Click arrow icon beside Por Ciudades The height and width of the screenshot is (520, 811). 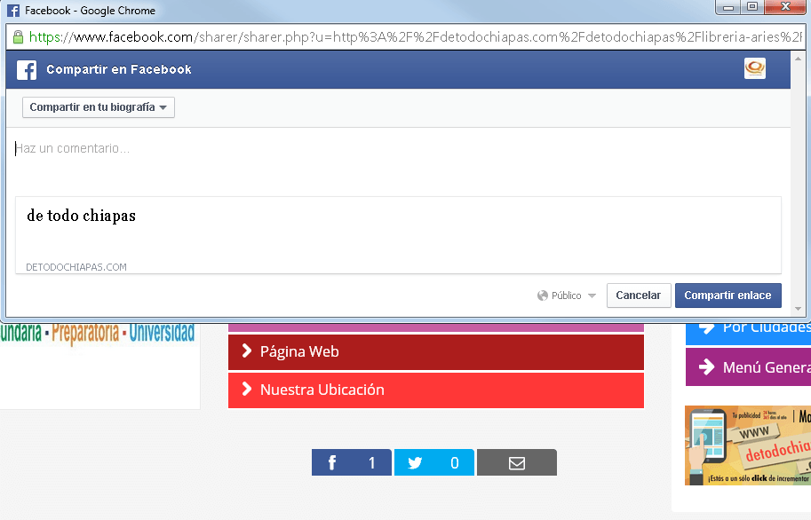pyautogui.click(x=706, y=327)
